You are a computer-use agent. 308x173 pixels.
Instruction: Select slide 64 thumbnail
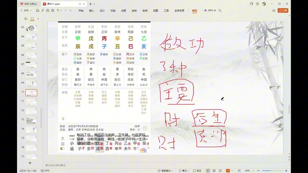pos(31,37)
